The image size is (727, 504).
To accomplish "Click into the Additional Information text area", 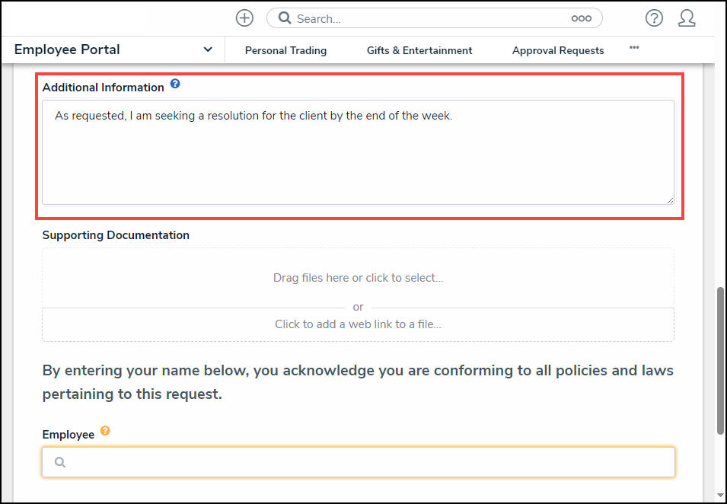I will coord(358,160).
